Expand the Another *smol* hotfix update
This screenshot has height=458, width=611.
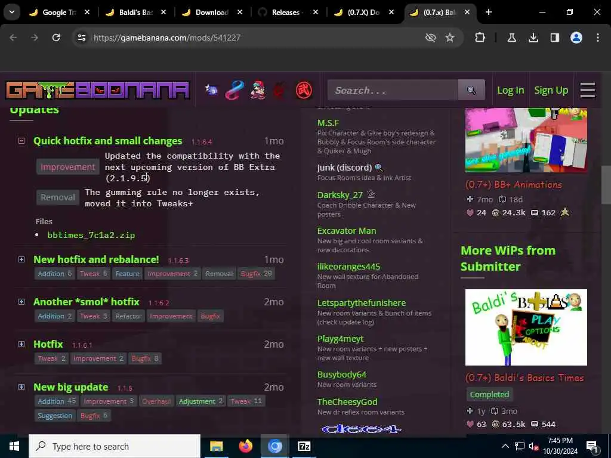tap(21, 302)
